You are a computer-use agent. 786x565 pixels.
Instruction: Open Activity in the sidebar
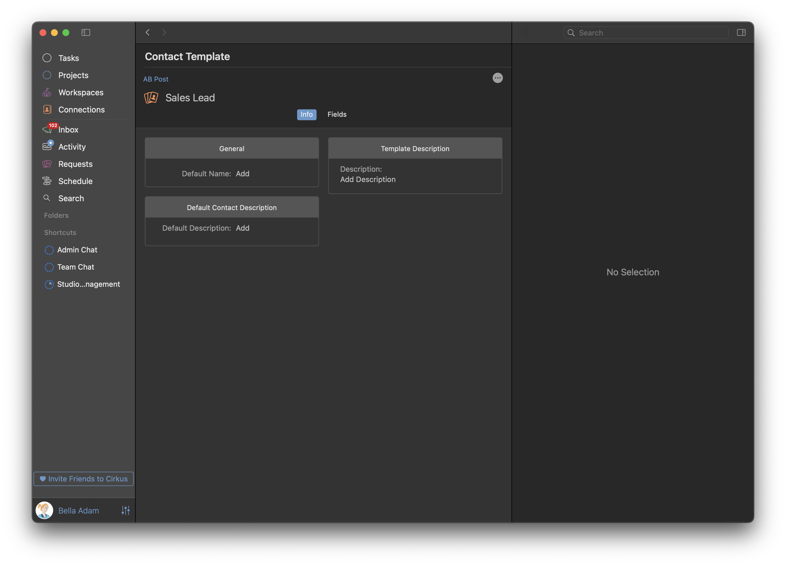(72, 147)
